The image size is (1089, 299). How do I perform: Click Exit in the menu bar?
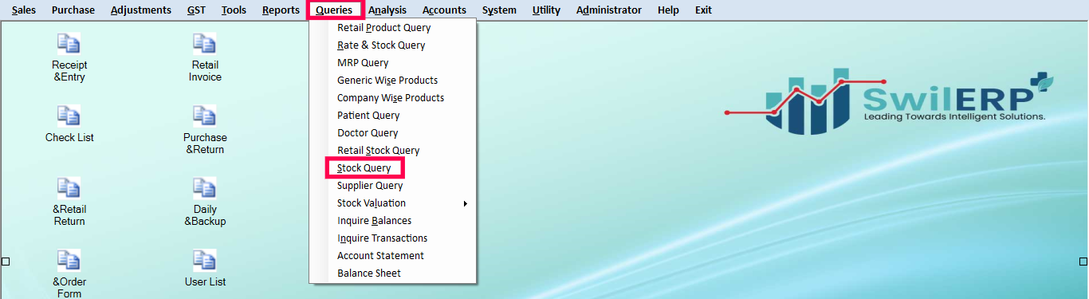tap(703, 10)
